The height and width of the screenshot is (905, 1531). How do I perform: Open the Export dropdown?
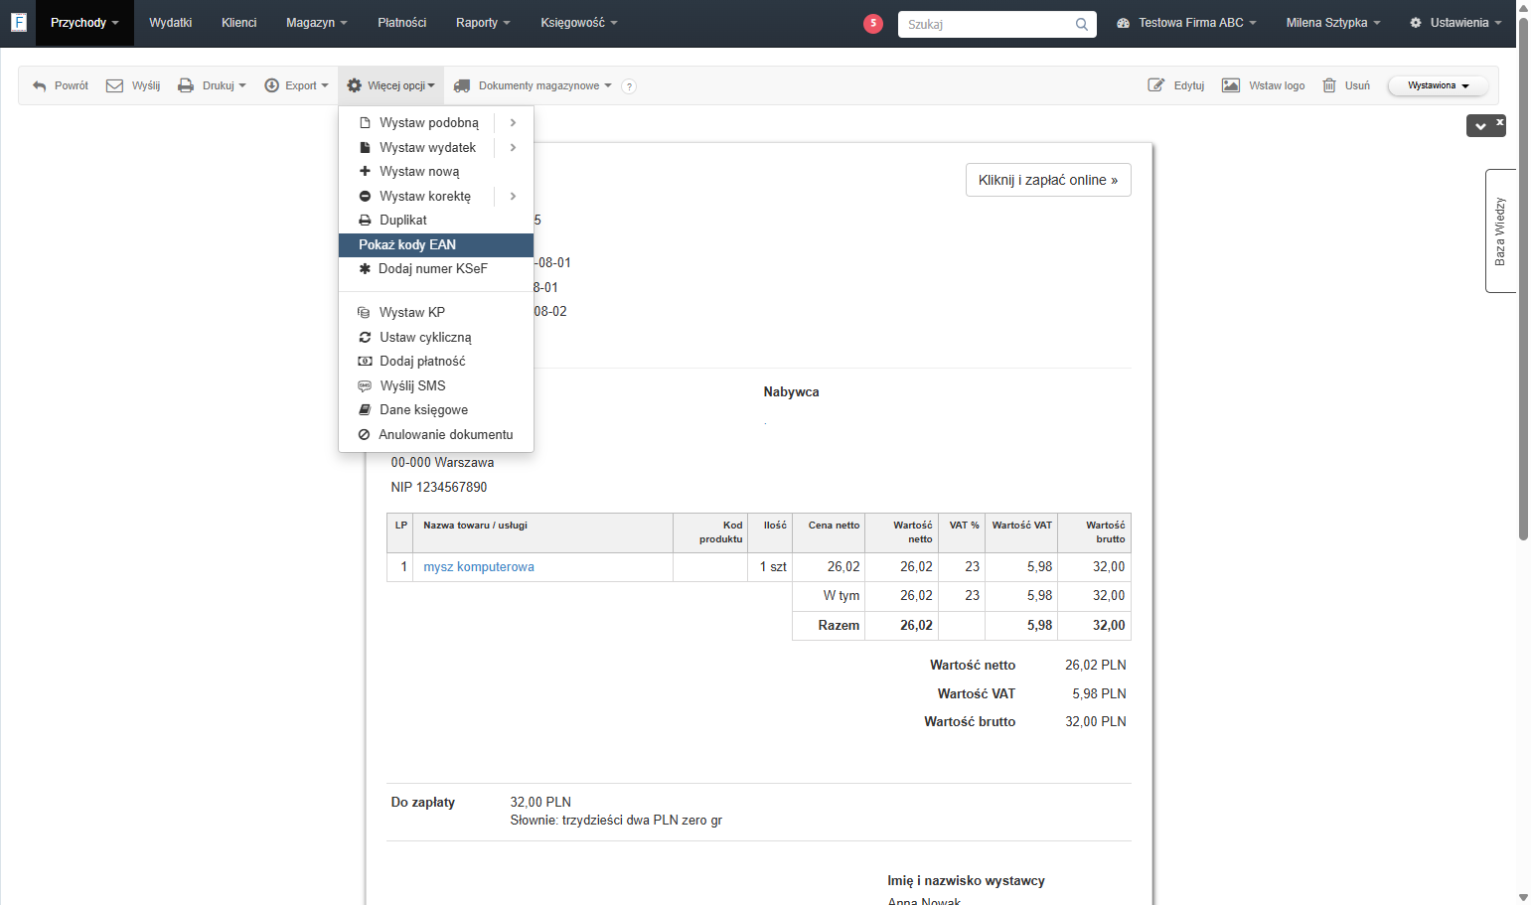pos(296,86)
